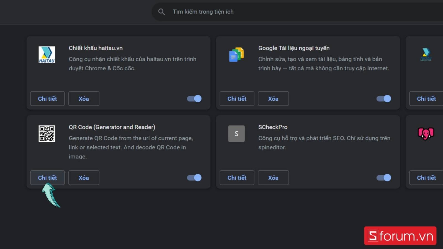This screenshot has height=249, width=443.
Task: Select the 'QR Code (Generator and Reader)' title
Action: (x=112, y=127)
